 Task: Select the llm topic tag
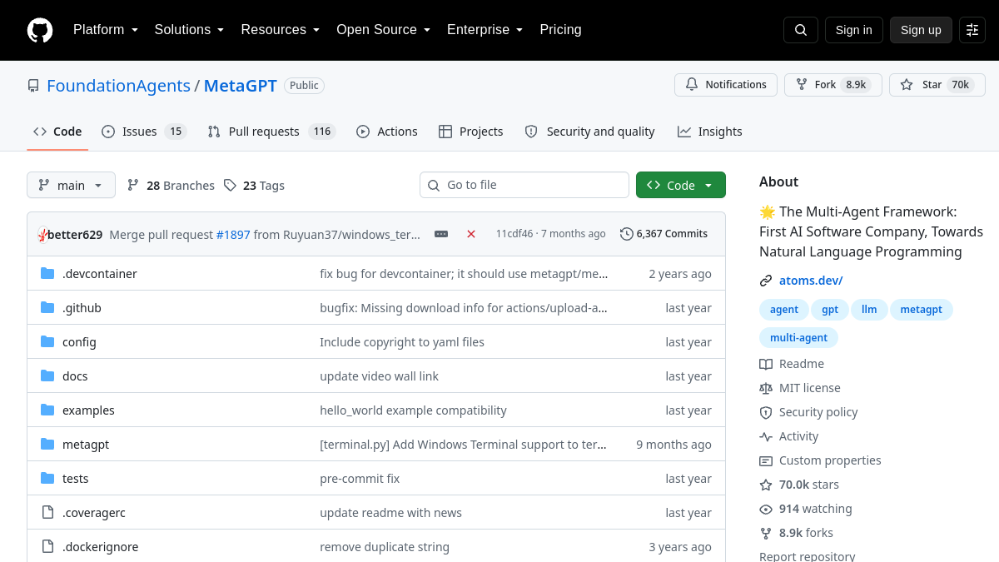pos(869,310)
